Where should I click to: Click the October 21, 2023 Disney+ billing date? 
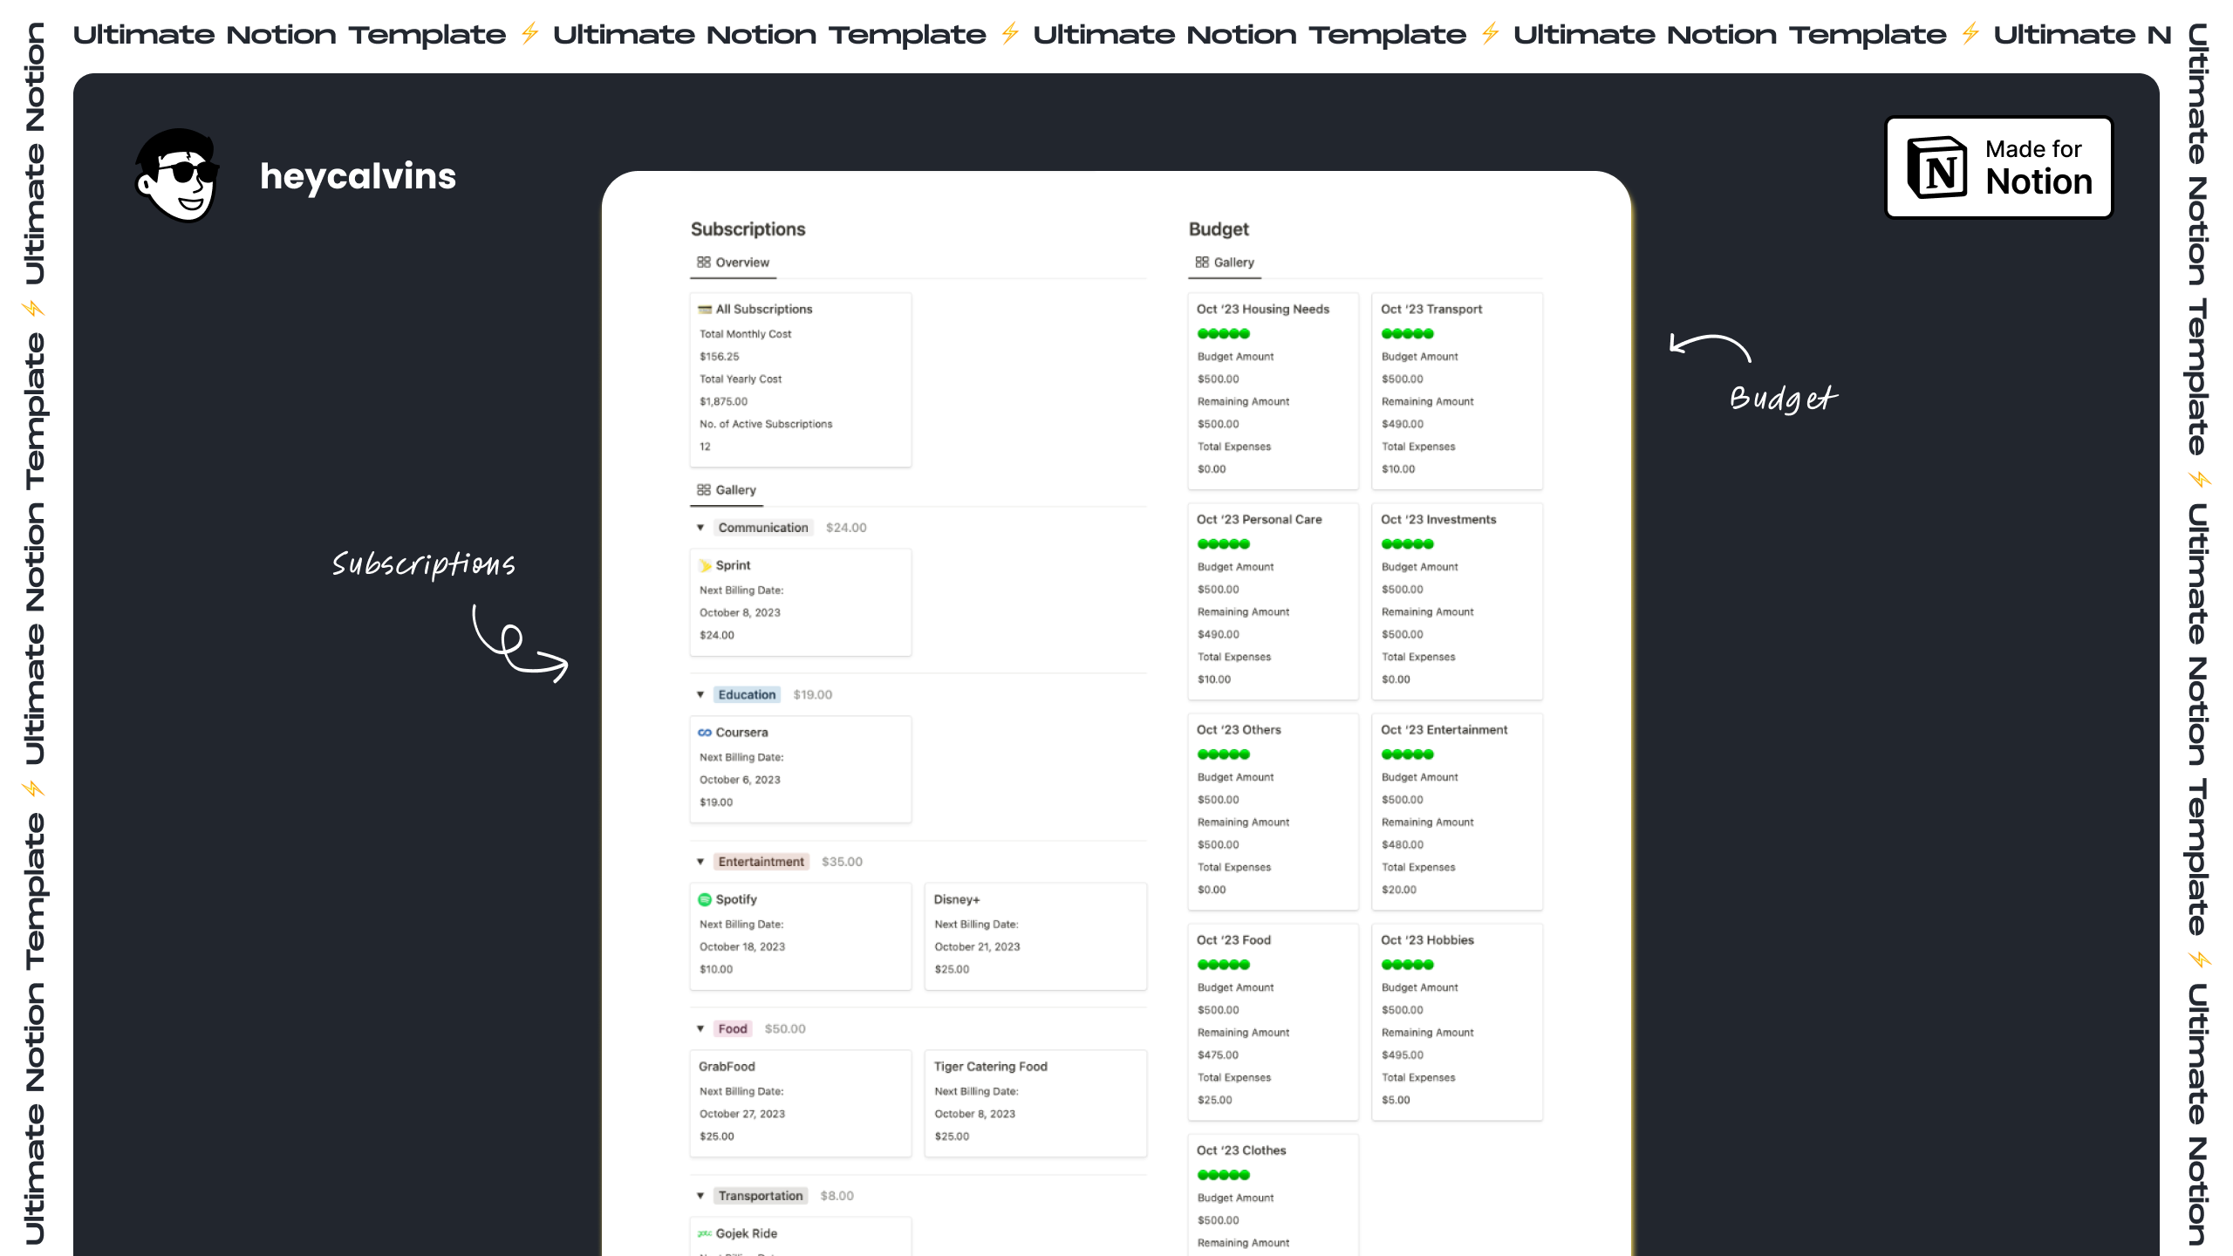click(x=977, y=947)
